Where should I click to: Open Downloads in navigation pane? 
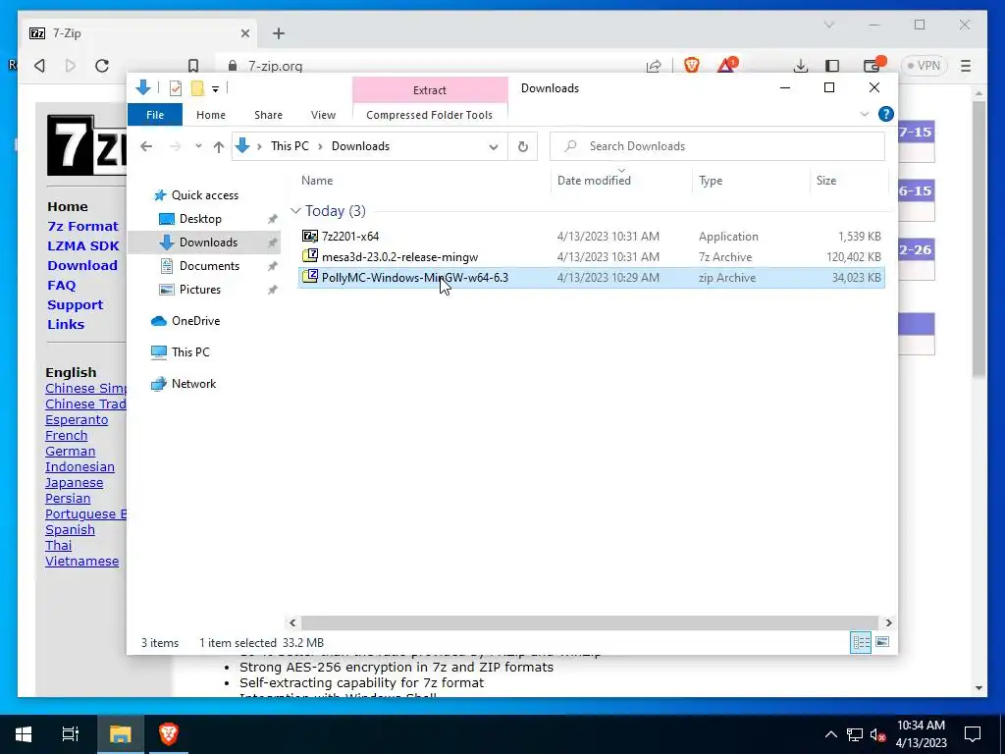click(x=208, y=242)
